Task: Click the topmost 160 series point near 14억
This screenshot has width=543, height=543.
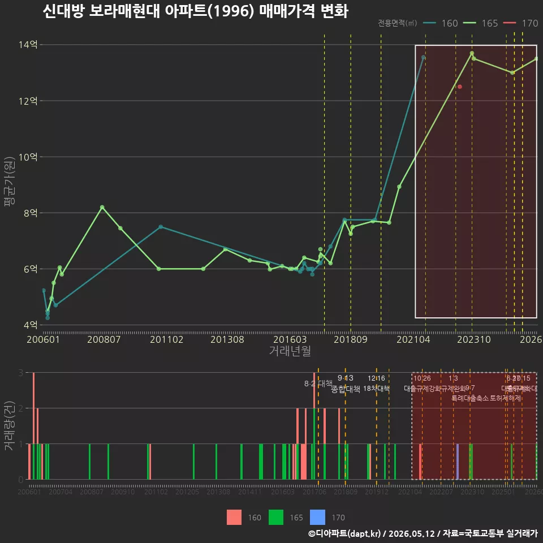Action: (x=423, y=57)
